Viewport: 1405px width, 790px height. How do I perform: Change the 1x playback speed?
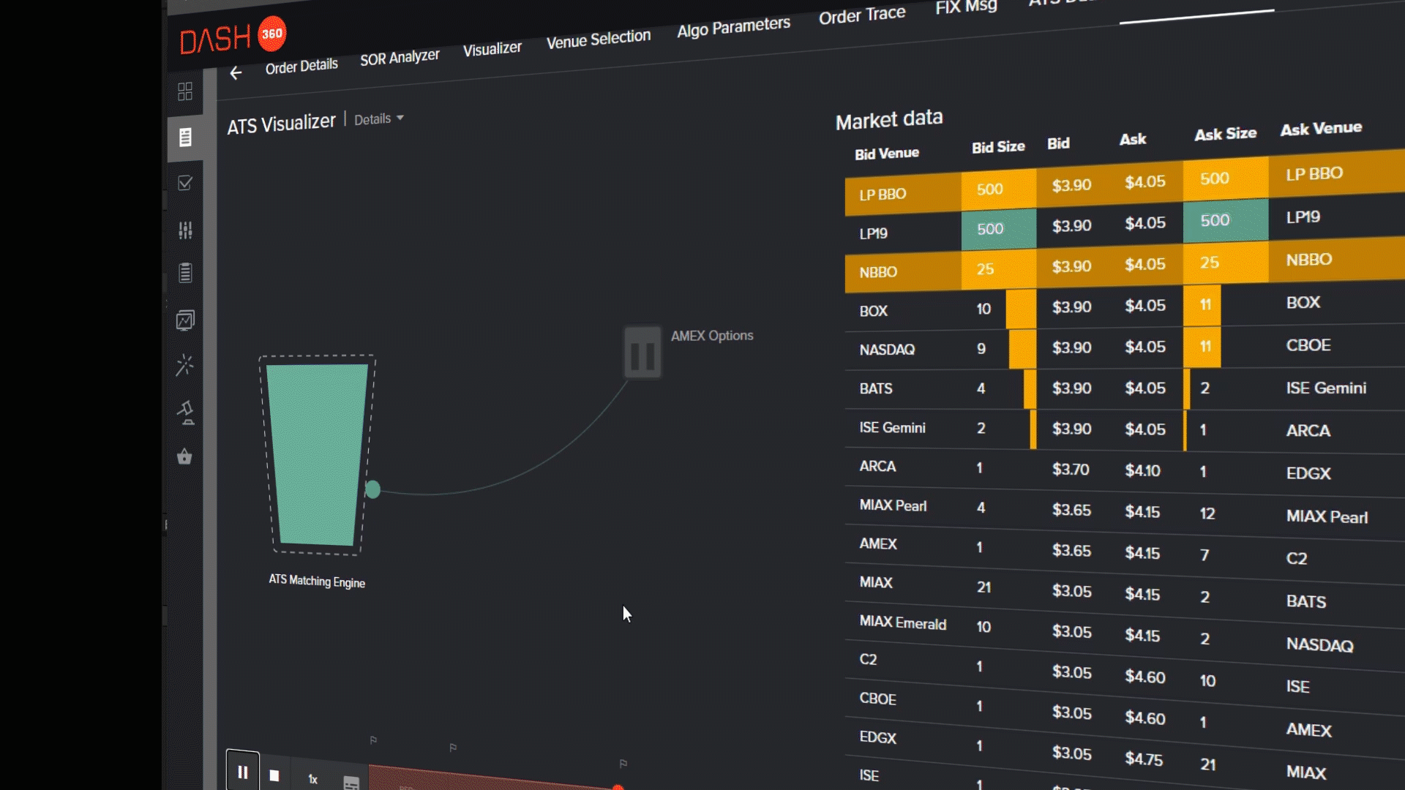coord(313,779)
